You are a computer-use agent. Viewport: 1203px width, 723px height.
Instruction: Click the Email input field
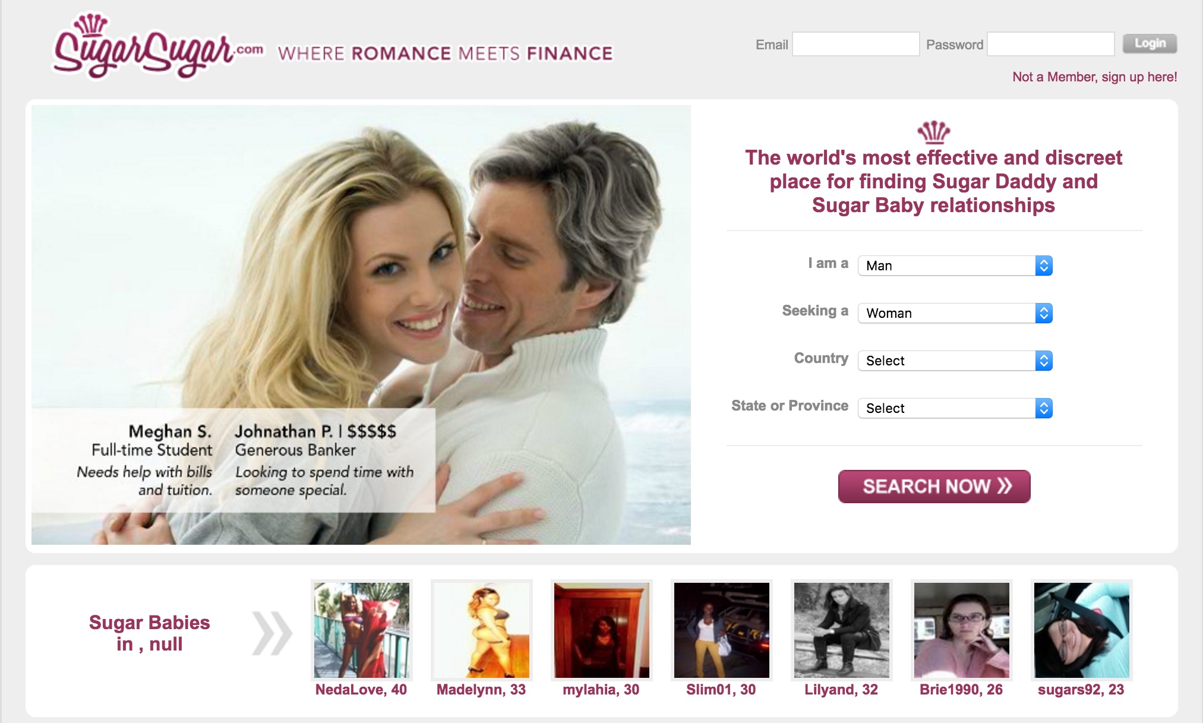point(855,45)
